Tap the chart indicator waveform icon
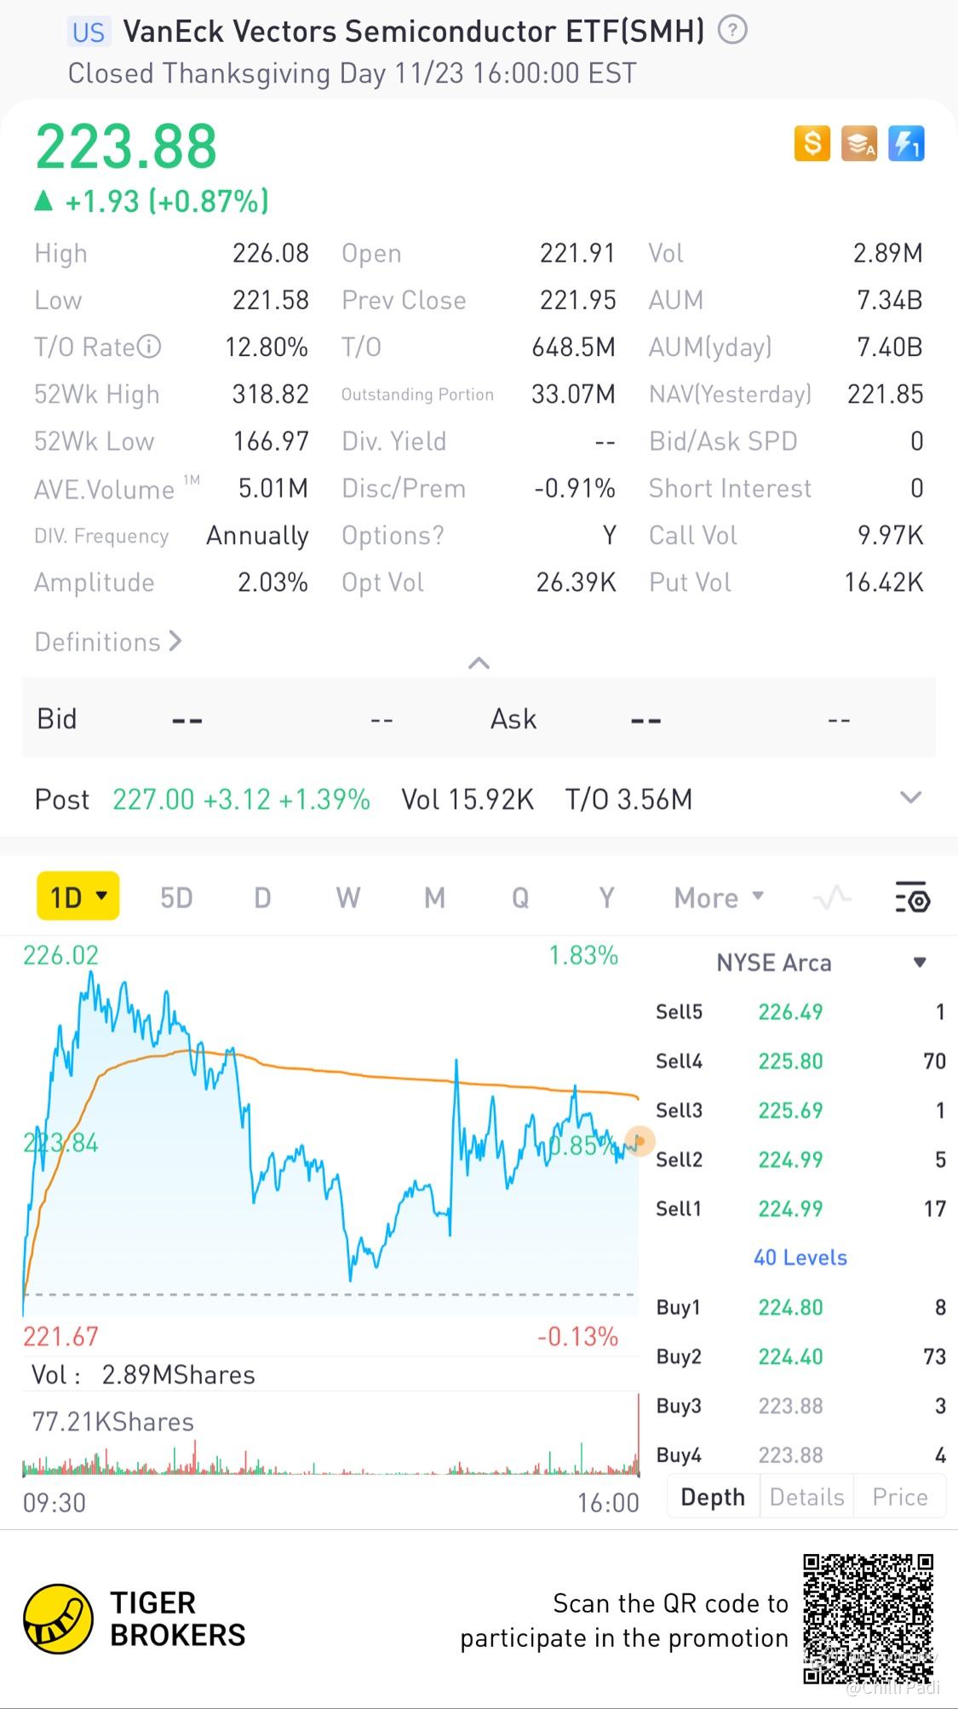958x1709 pixels. 832,898
